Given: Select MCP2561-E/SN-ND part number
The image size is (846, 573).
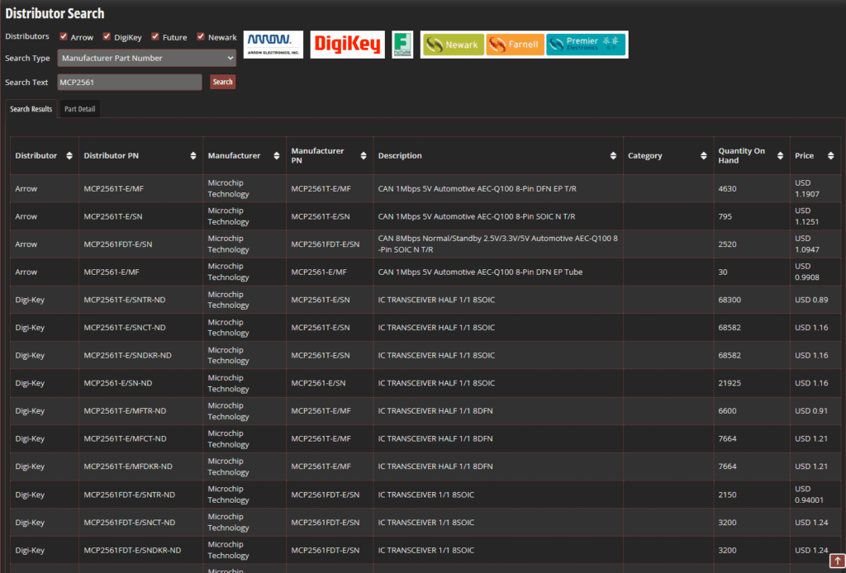Looking at the screenshot, I should [118, 383].
